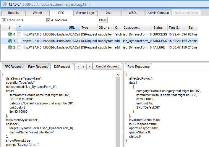Disable the Auto-Scroll checkbox
This screenshot has width=209, height=147.
[48, 20]
